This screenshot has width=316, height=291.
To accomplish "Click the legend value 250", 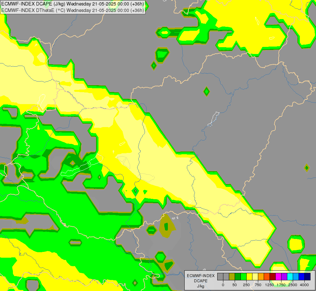I will [x=246, y=285].
